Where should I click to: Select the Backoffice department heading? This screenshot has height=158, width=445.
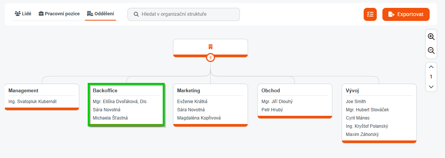click(x=105, y=90)
